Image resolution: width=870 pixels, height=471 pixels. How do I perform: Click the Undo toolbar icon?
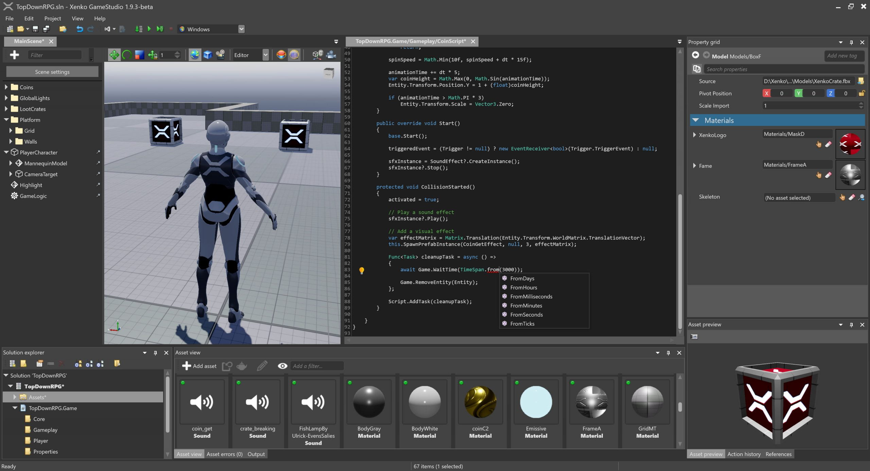[80, 29]
